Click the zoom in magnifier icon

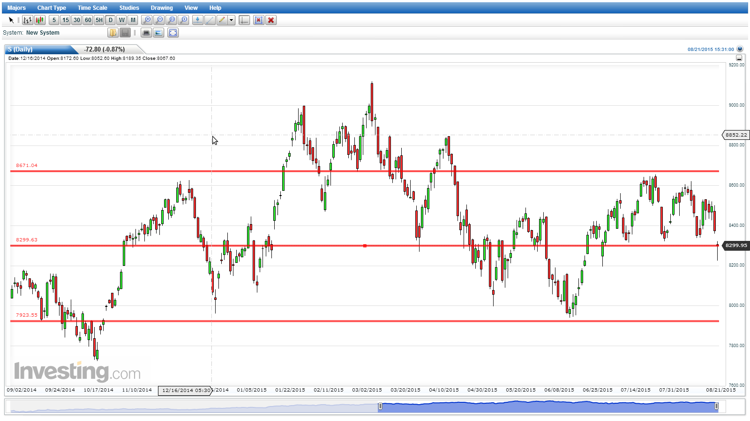pos(147,20)
